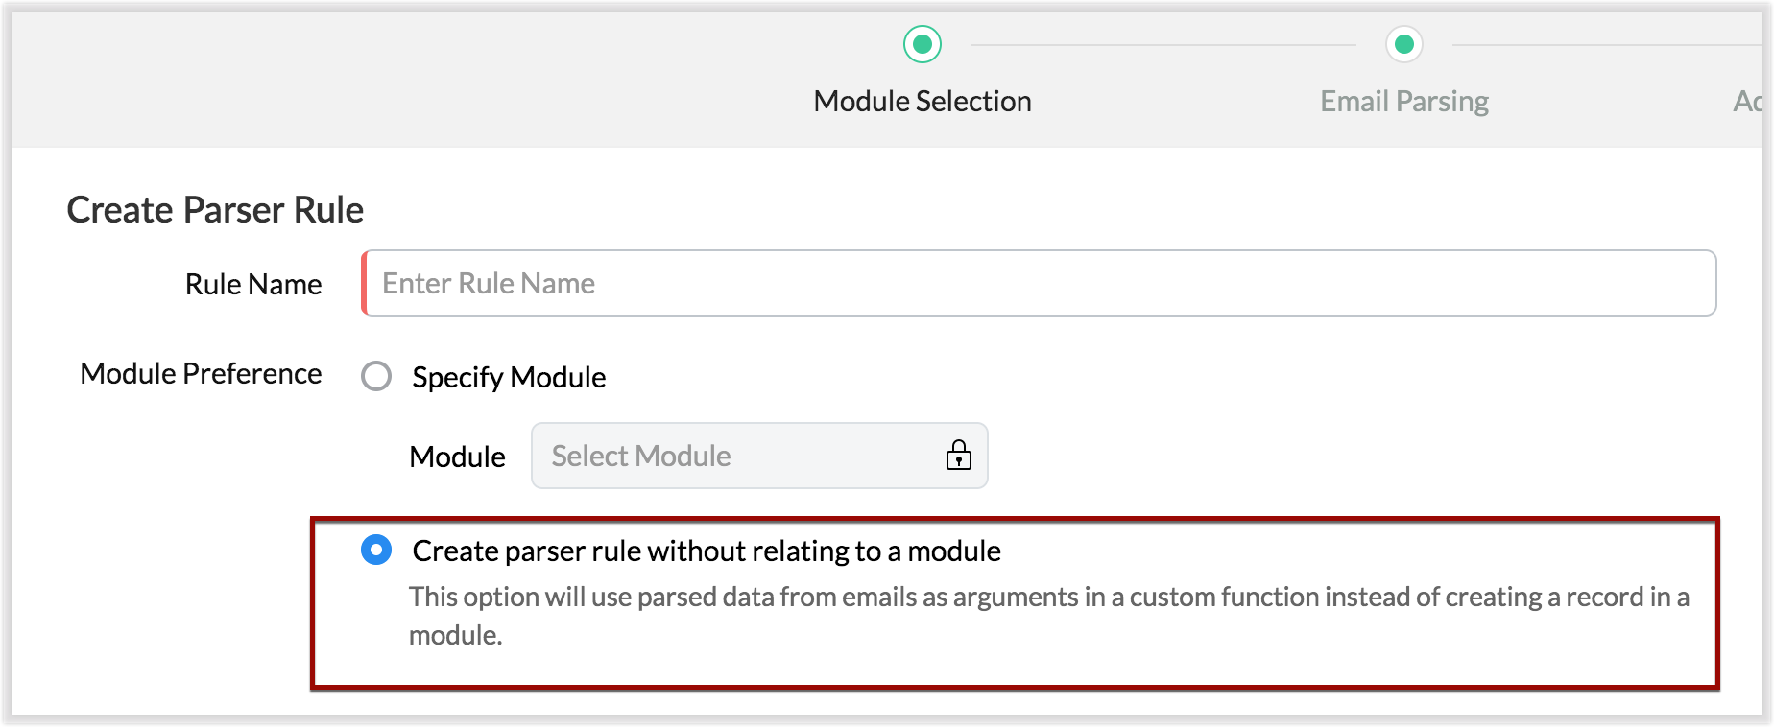The width and height of the screenshot is (1774, 727).
Task: Select the radio for rule without module
Action: (x=376, y=551)
